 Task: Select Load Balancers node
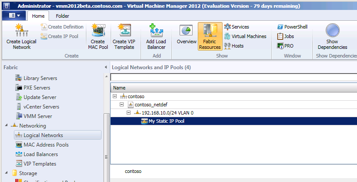click(x=41, y=154)
